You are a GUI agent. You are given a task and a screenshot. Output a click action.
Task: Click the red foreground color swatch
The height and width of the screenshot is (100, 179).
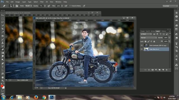2,86
